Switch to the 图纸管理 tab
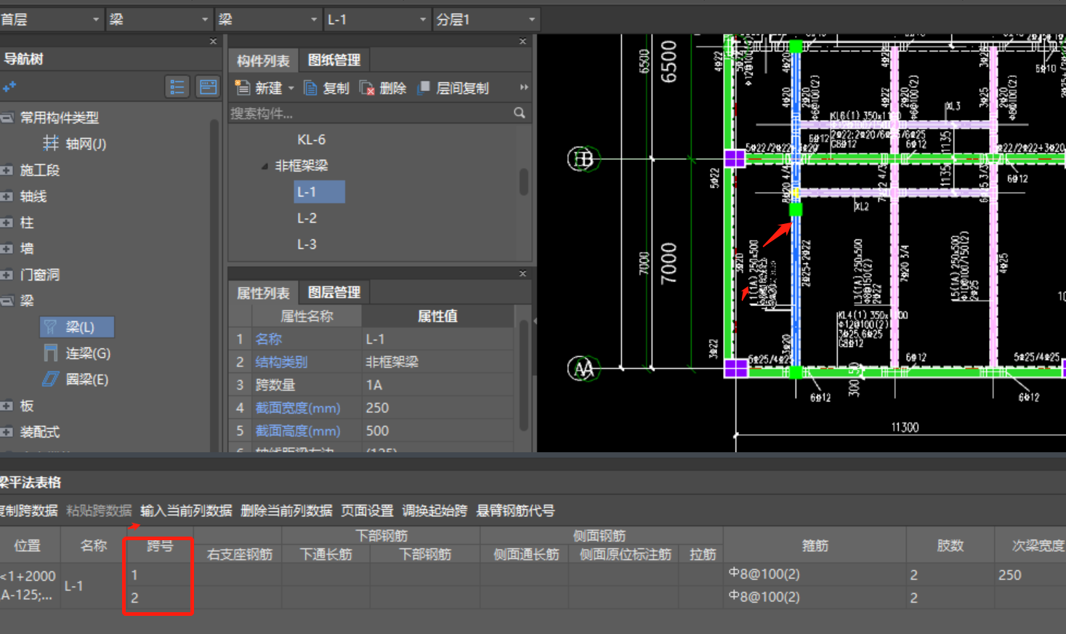Screen dimensions: 1066x634 [334, 60]
